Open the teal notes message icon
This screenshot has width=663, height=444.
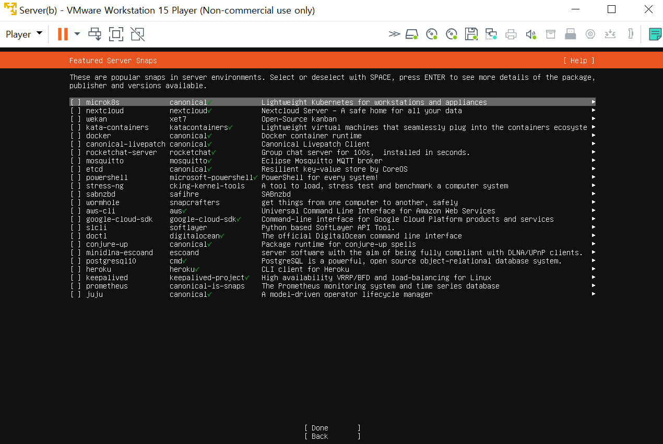pos(655,34)
